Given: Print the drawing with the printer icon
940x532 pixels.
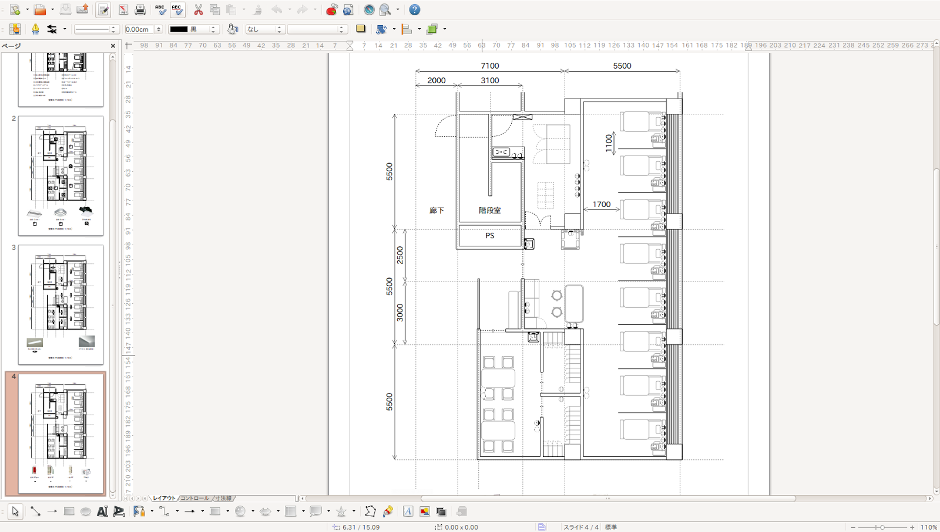Looking at the screenshot, I should (140, 10).
